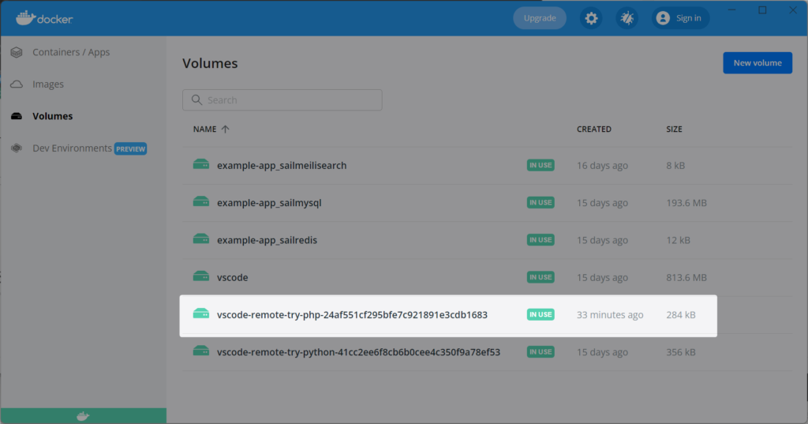The image size is (808, 424).
Task: Click the search magnifier icon
Action: pyautogui.click(x=196, y=99)
